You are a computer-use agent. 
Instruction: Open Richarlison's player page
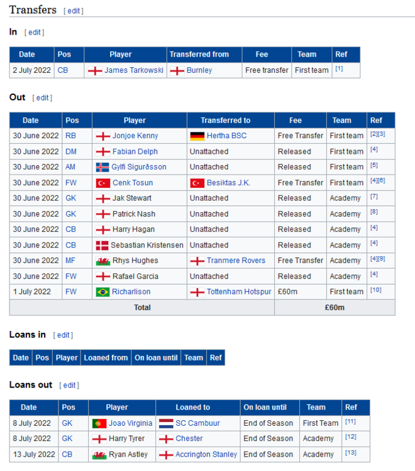coord(132,292)
